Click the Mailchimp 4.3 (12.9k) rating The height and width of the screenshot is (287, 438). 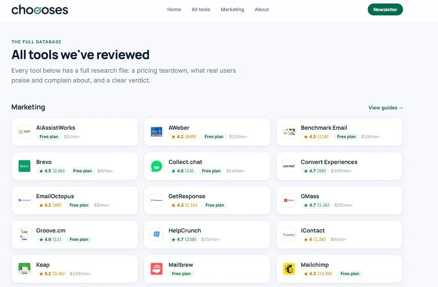(318, 274)
